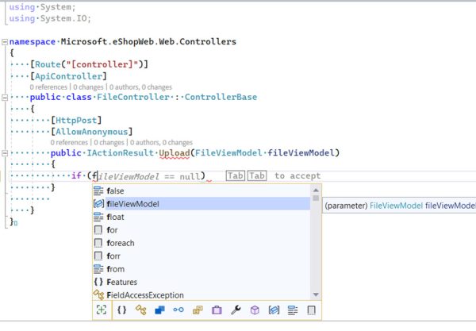Click the AllowAnonymous attribute
The image size is (476, 331).
92,132
